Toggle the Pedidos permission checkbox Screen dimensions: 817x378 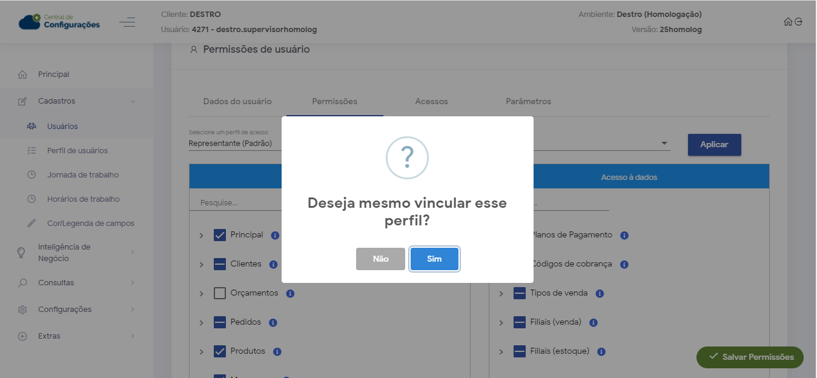click(x=220, y=322)
